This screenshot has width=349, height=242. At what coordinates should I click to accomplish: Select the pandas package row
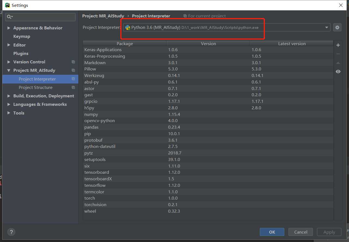click(208, 127)
